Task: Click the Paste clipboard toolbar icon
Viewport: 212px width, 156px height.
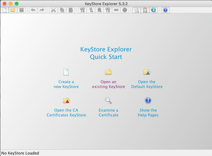Action: pos(71,10)
